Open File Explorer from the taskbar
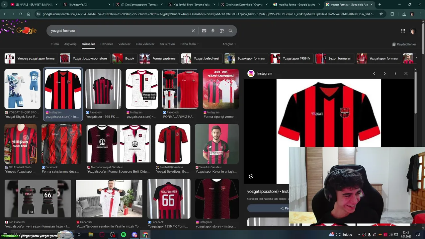This screenshot has height=239, width=425. point(91,235)
